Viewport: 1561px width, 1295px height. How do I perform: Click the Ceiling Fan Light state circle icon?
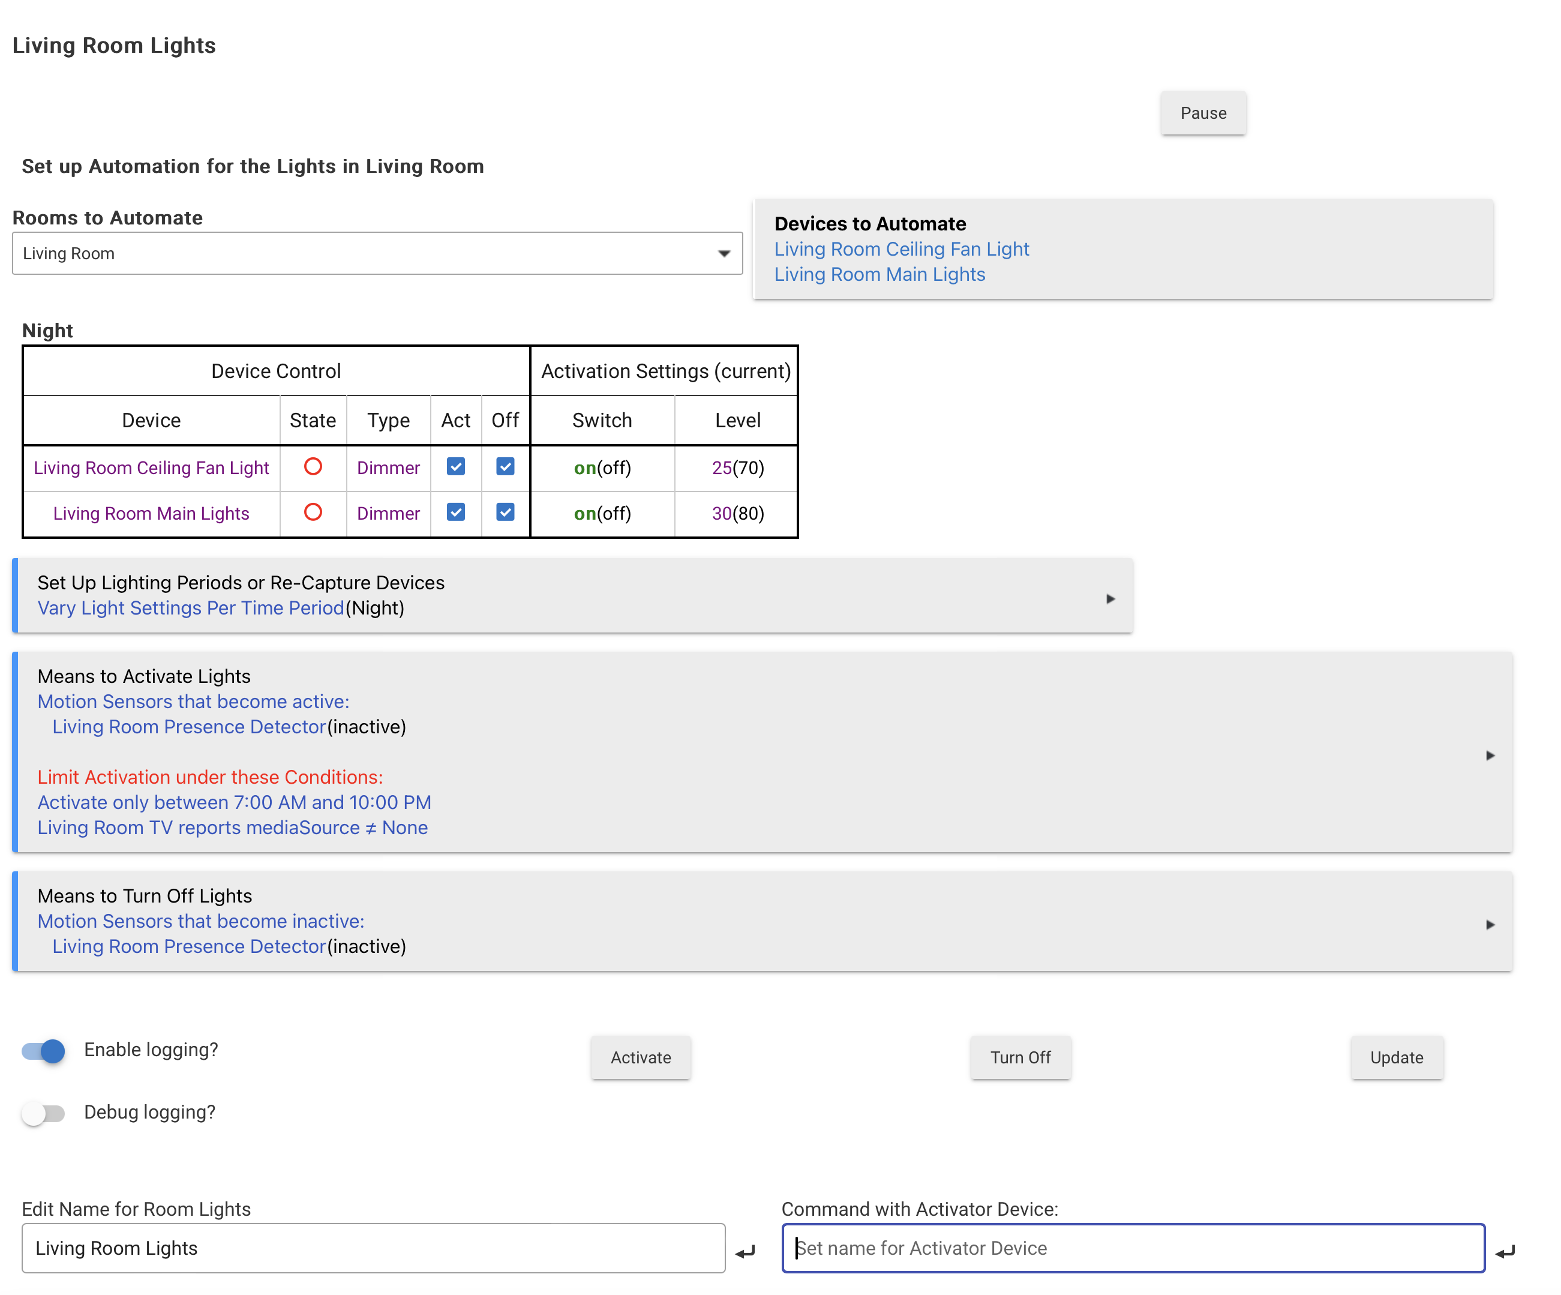point(313,467)
